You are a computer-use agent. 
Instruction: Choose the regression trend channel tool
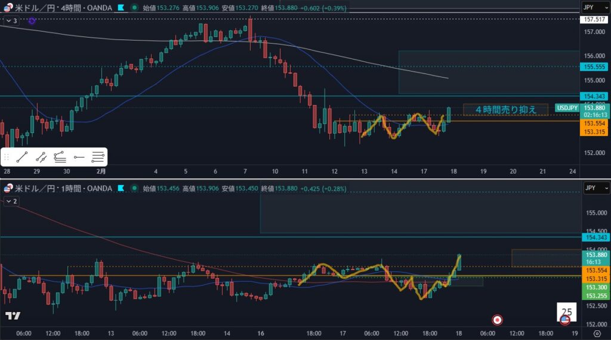click(60, 157)
